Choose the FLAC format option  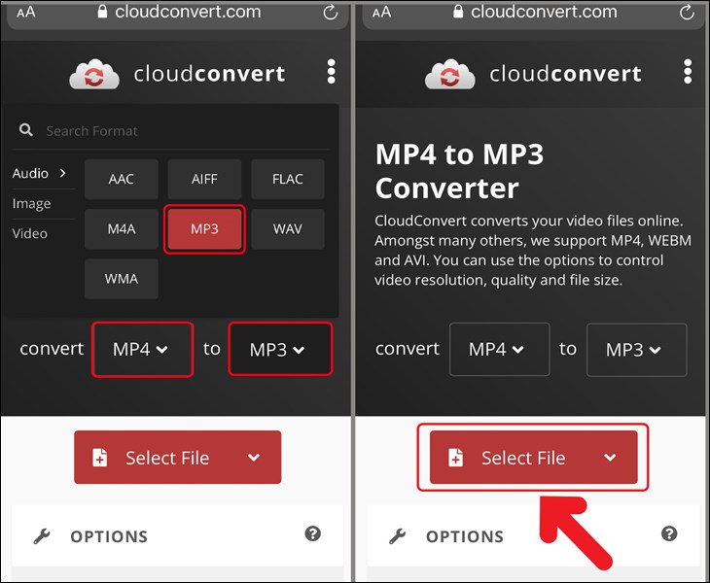pyautogui.click(x=287, y=179)
